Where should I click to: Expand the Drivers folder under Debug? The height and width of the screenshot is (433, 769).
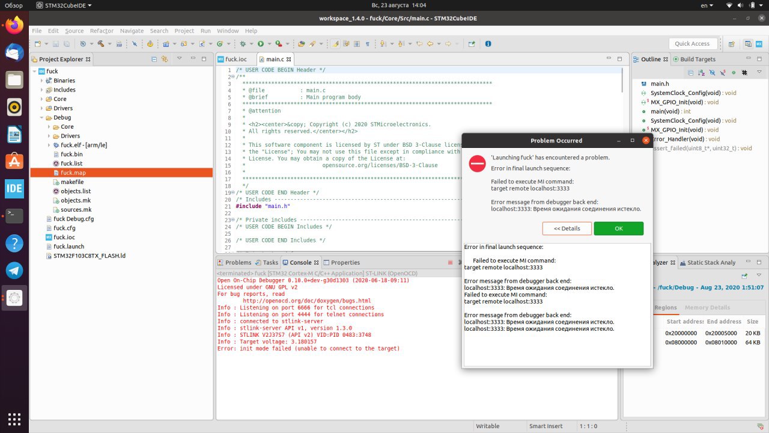(49, 136)
